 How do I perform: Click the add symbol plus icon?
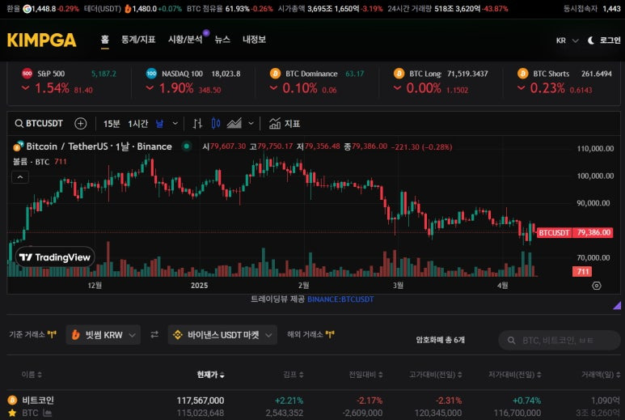click(x=81, y=124)
